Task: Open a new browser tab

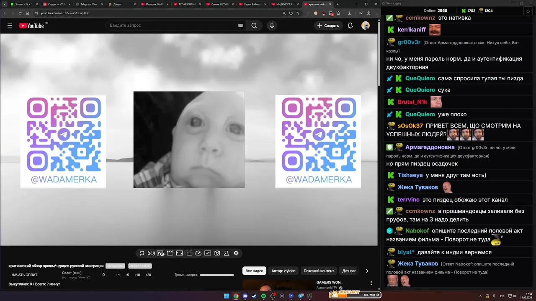Action: [338, 4]
